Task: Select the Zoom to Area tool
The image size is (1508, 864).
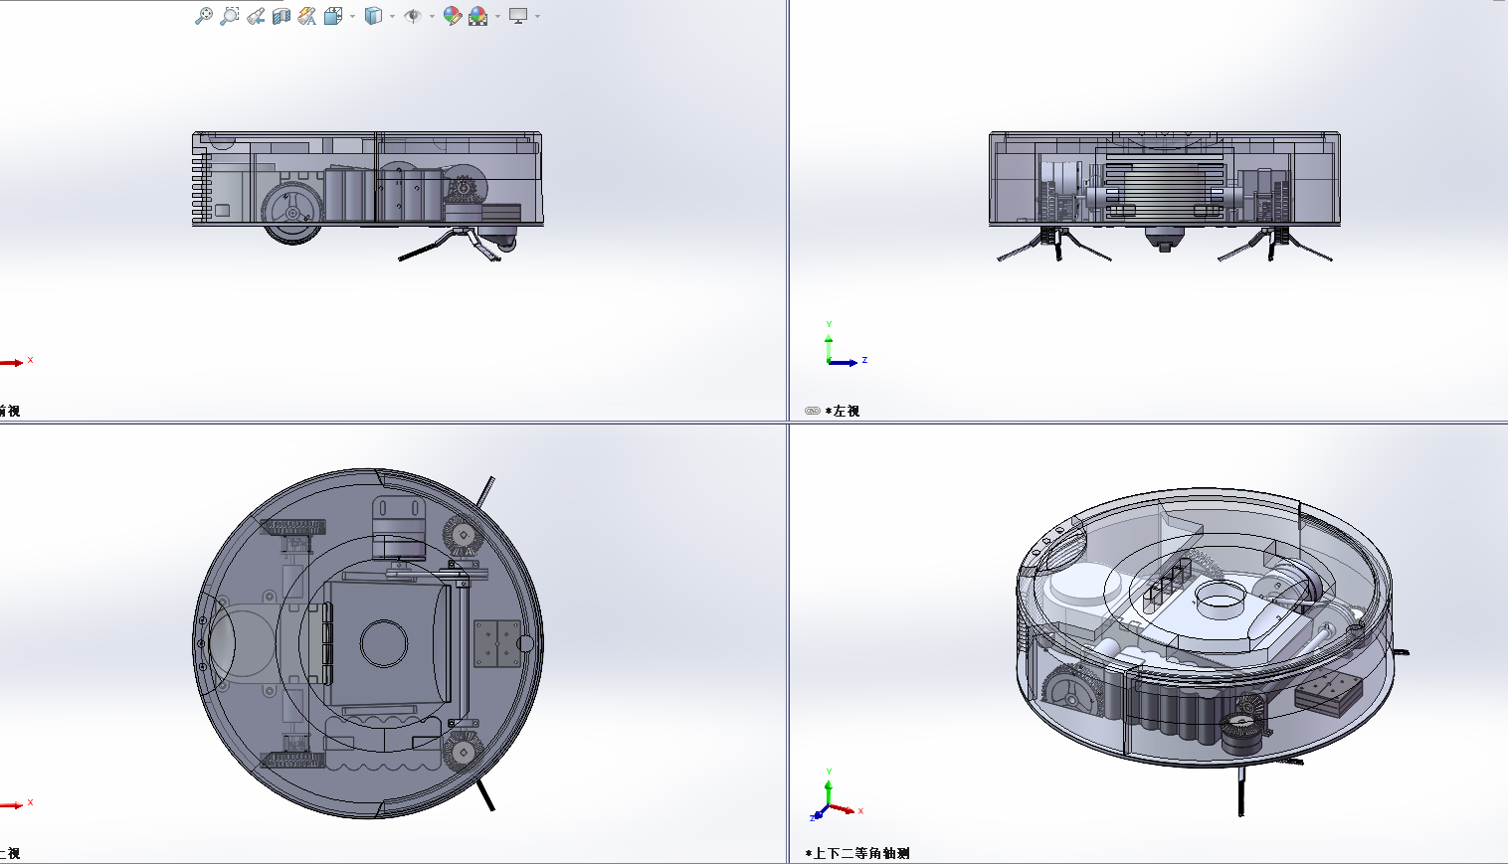Action: tap(230, 16)
